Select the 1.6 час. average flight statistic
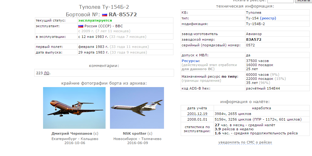The image size is (312, 156). pyautogui.click(x=256, y=133)
